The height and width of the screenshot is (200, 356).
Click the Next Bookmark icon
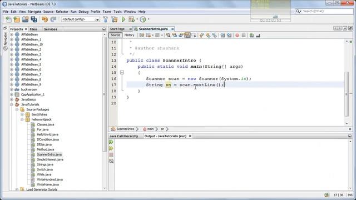click(208, 36)
